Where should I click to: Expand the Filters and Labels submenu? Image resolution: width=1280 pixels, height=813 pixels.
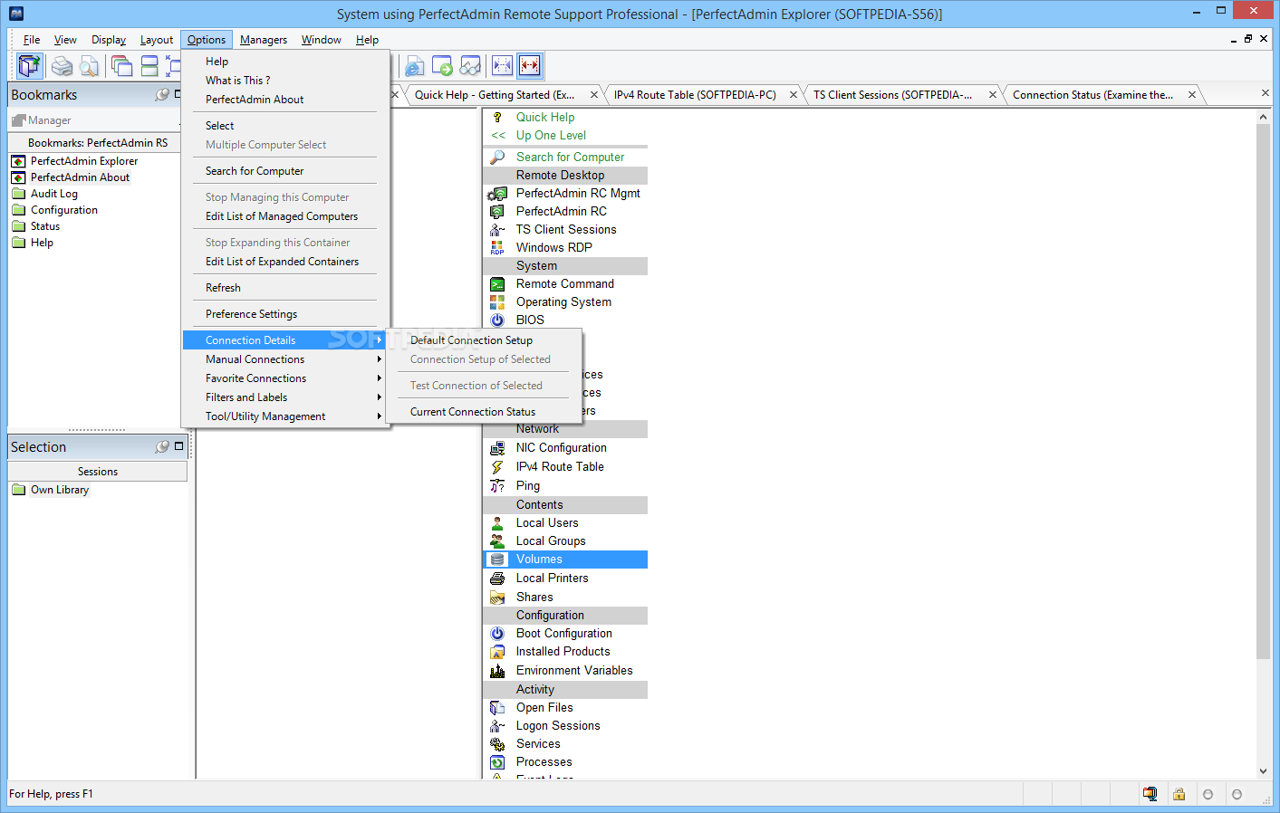click(284, 397)
